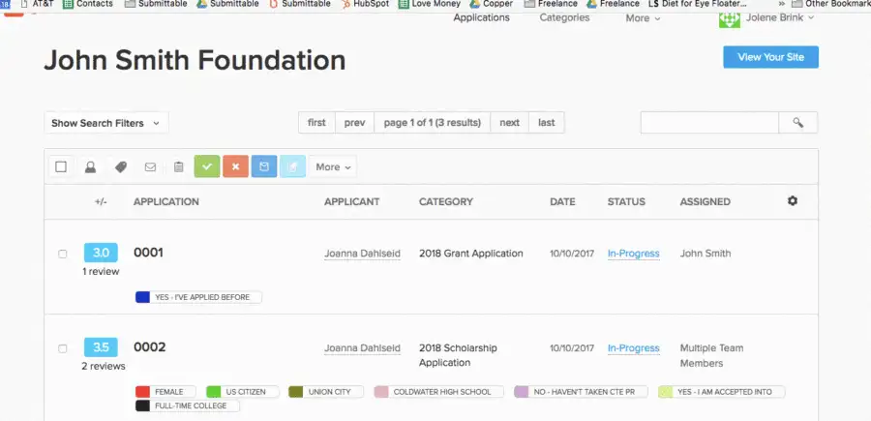Sort by the STATUS column header
The width and height of the screenshot is (871, 421).
[626, 201]
